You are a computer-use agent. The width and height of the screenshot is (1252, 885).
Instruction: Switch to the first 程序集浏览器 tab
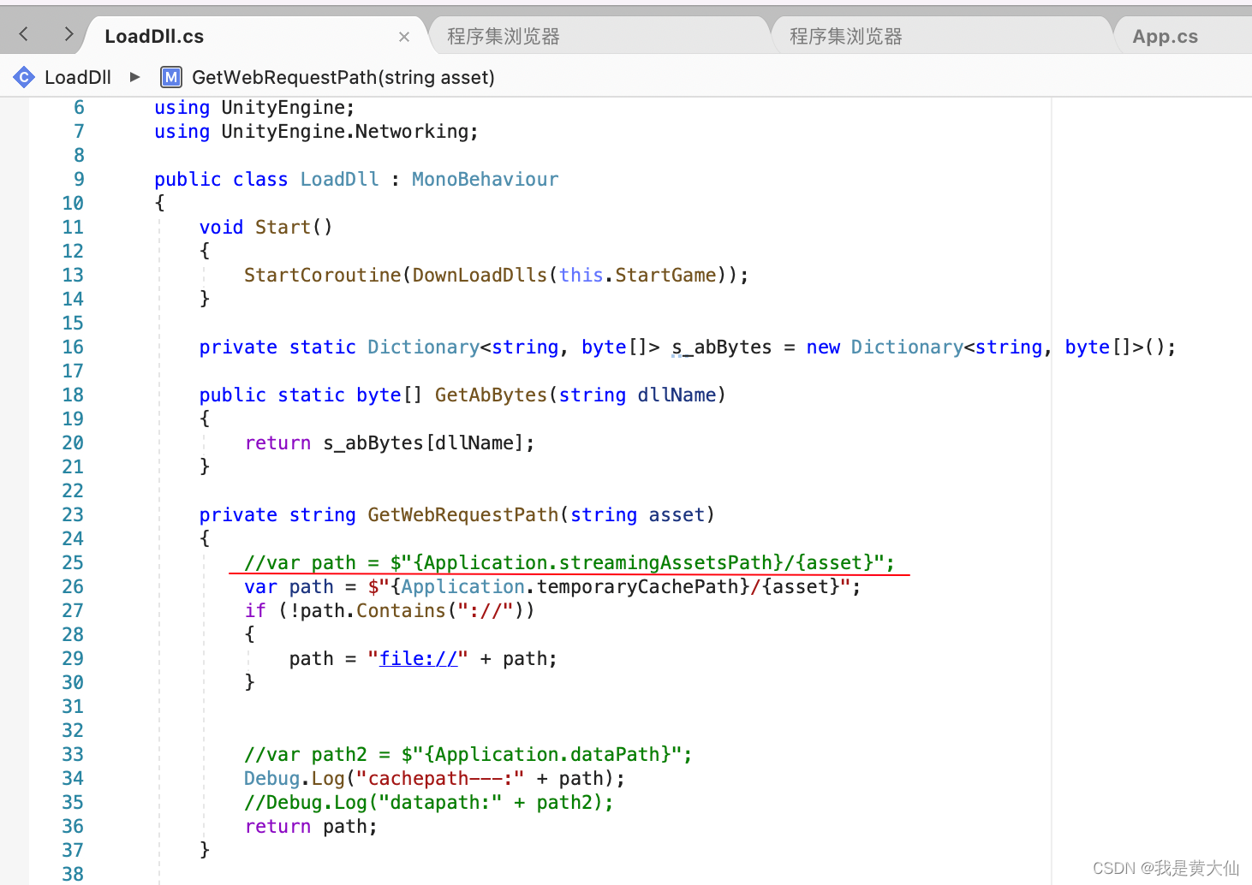[599, 36]
